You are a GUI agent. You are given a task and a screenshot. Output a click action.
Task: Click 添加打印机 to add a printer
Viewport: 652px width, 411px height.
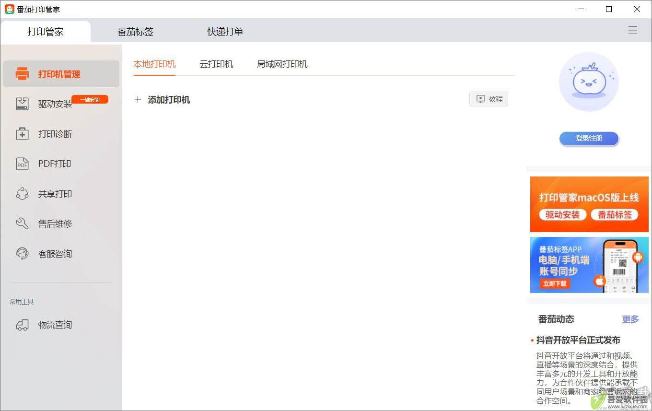click(169, 100)
